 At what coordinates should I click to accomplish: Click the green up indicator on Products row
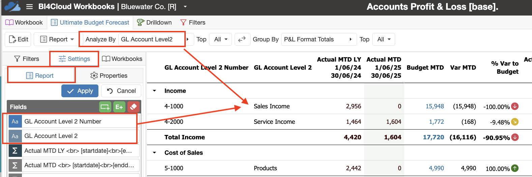tap(515, 168)
